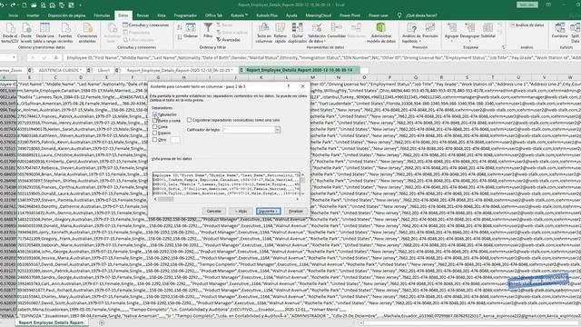The image size is (581, 327).
Task: Open Análisis de datos tool
Action: click(527, 25)
